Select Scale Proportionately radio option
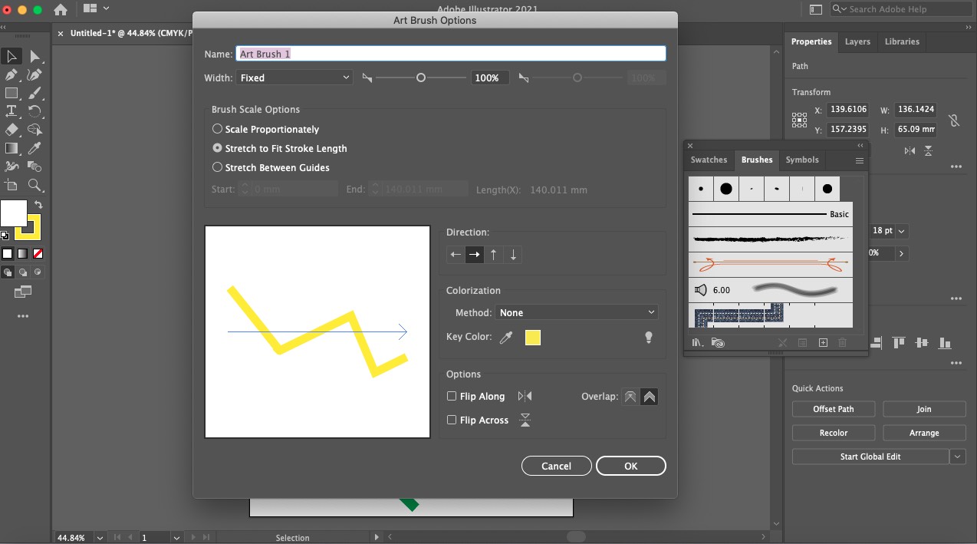This screenshot has width=977, height=544. (x=265, y=129)
